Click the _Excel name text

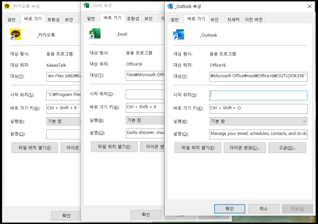pyautogui.click(x=121, y=34)
